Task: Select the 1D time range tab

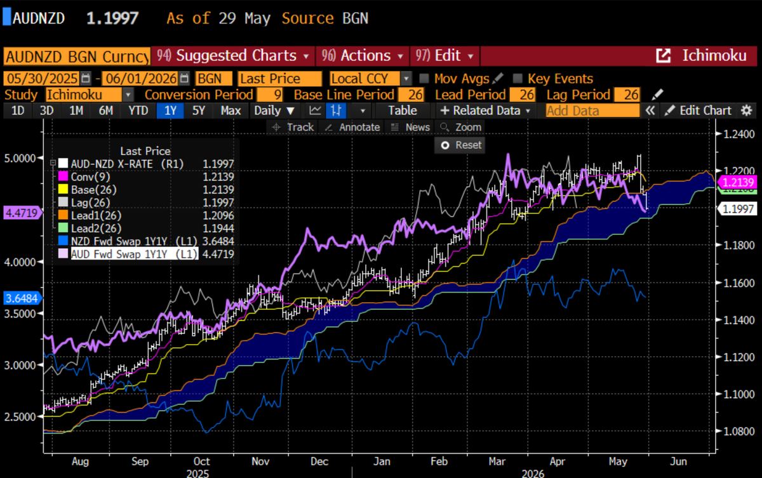Action: tap(18, 110)
